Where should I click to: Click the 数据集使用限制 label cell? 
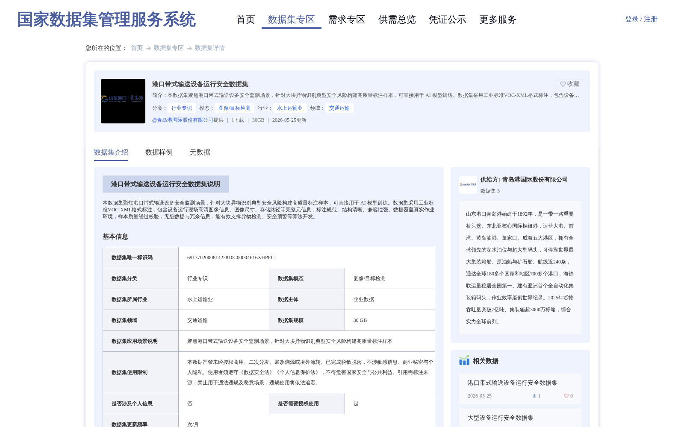(141, 372)
